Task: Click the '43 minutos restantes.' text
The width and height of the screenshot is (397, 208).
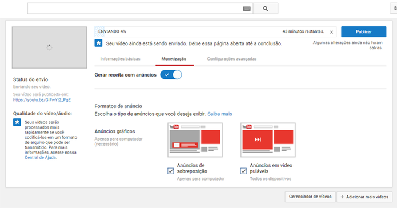Action: (303, 31)
